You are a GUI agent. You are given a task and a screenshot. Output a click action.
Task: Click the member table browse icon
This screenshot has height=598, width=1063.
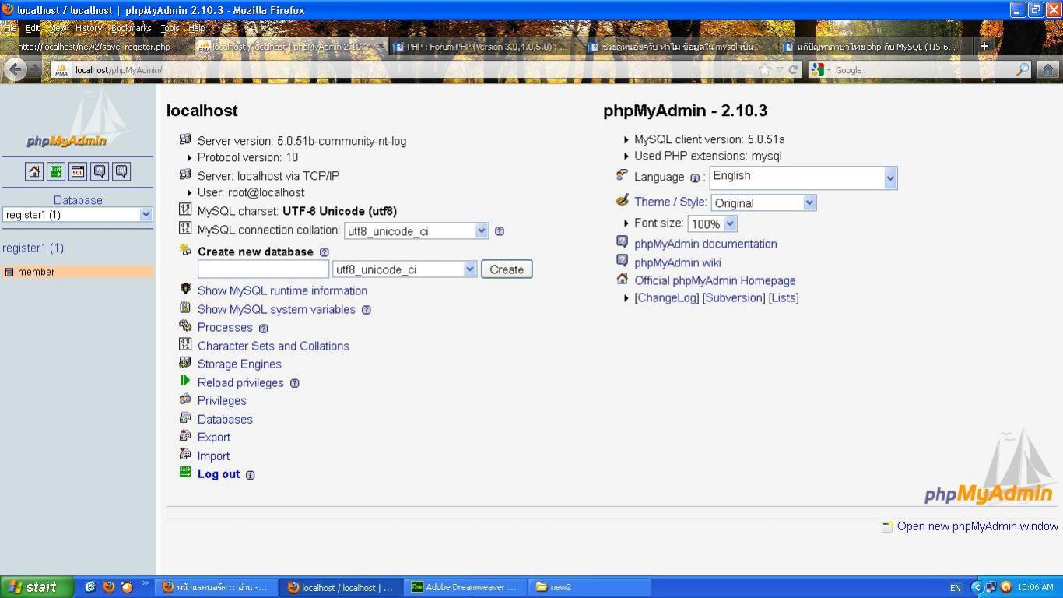click(x=9, y=272)
